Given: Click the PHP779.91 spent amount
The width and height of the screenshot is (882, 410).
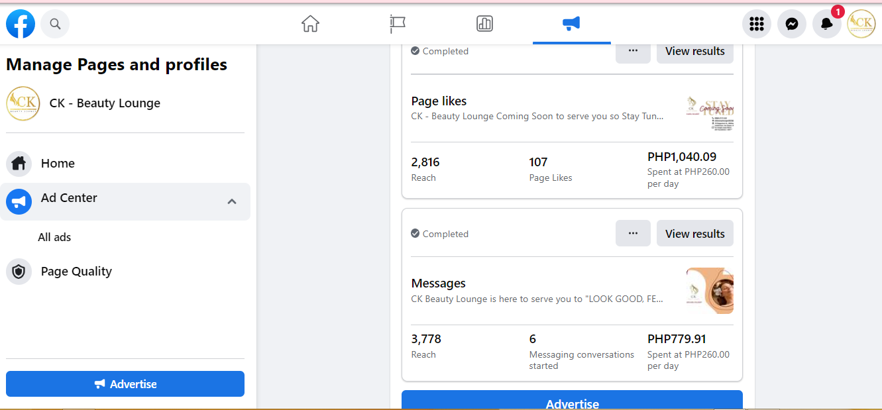Looking at the screenshot, I should click(677, 339).
